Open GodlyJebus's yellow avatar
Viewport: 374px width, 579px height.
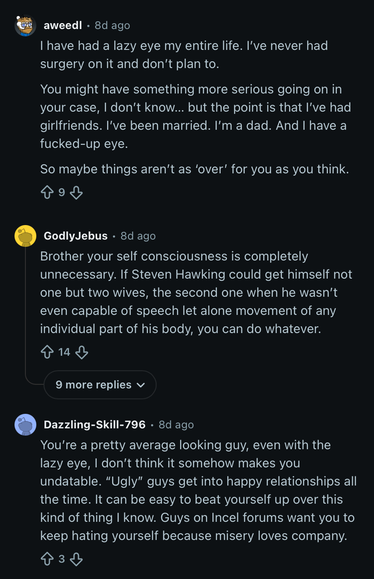tap(25, 236)
